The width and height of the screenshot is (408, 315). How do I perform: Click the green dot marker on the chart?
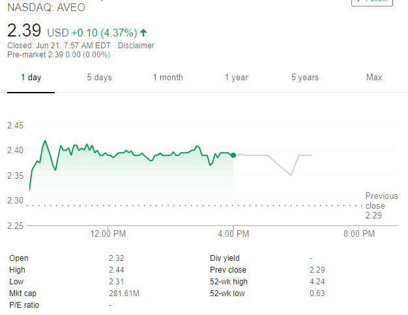click(x=233, y=155)
